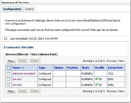Click the OK health text for ServerB
This screenshot has width=131, height=103.
pyautogui.click(x=100, y=85)
